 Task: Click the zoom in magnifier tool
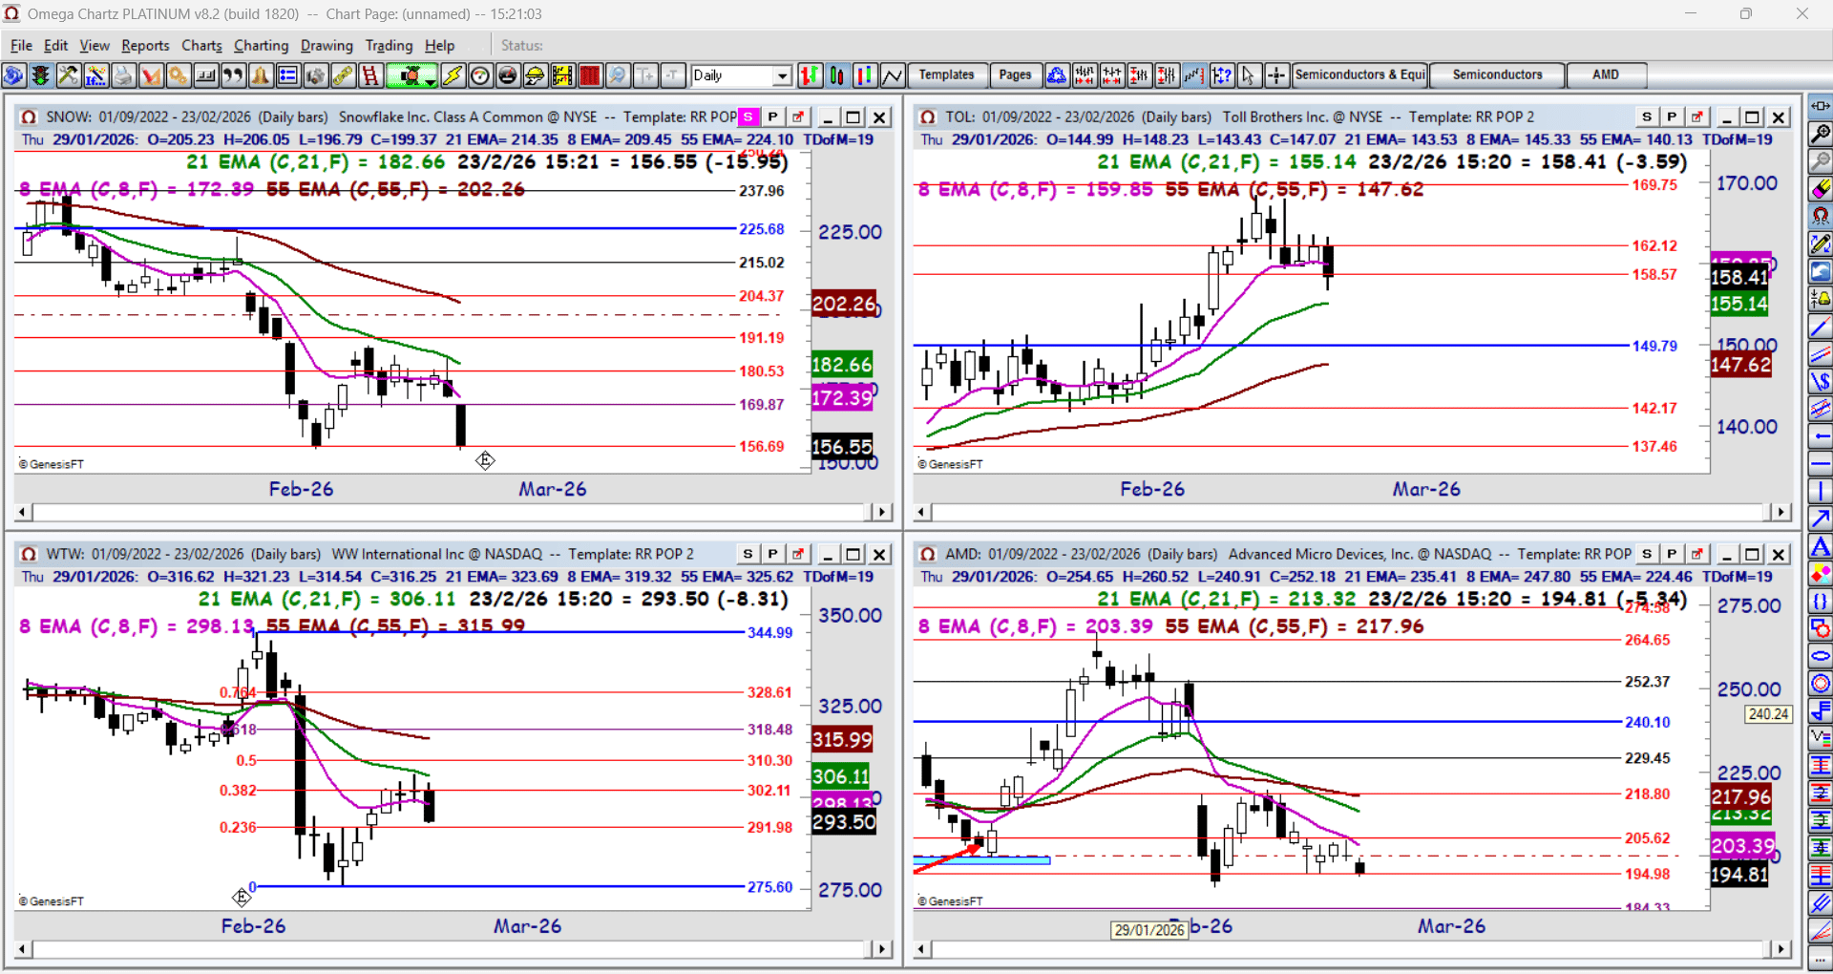coord(1821,134)
